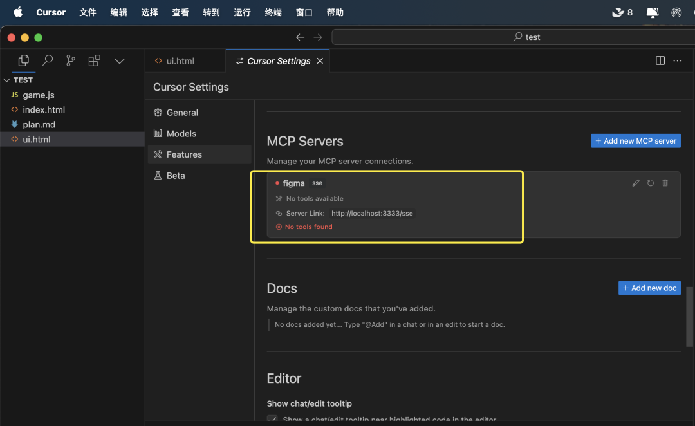Edit the figma MCP server
The height and width of the screenshot is (426, 695).
point(636,183)
